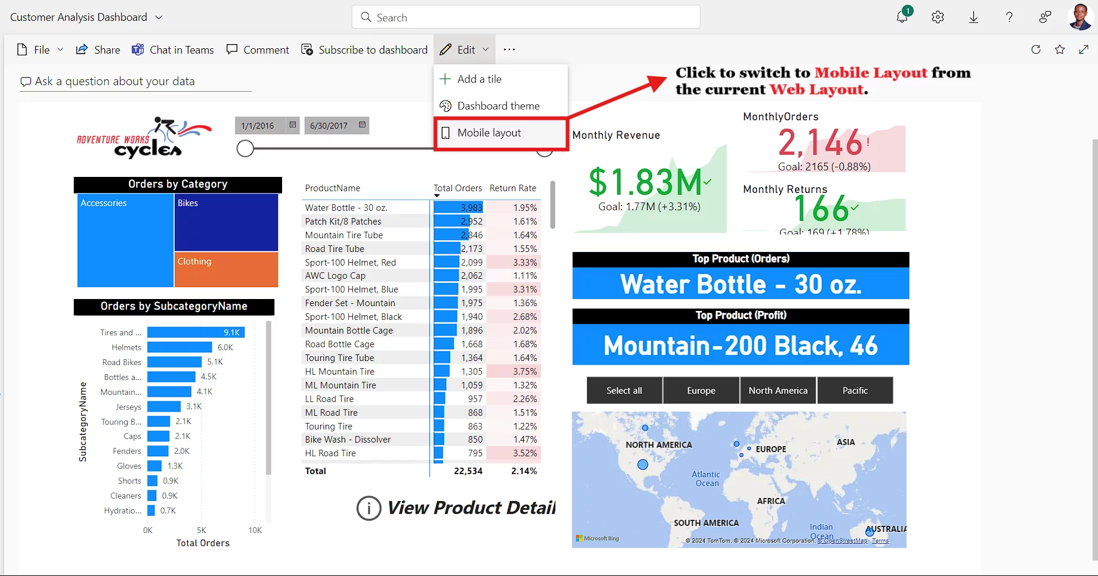The image size is (1098, 576).
Task: Select the Europe region slicer button
Action: pos(701,391)
